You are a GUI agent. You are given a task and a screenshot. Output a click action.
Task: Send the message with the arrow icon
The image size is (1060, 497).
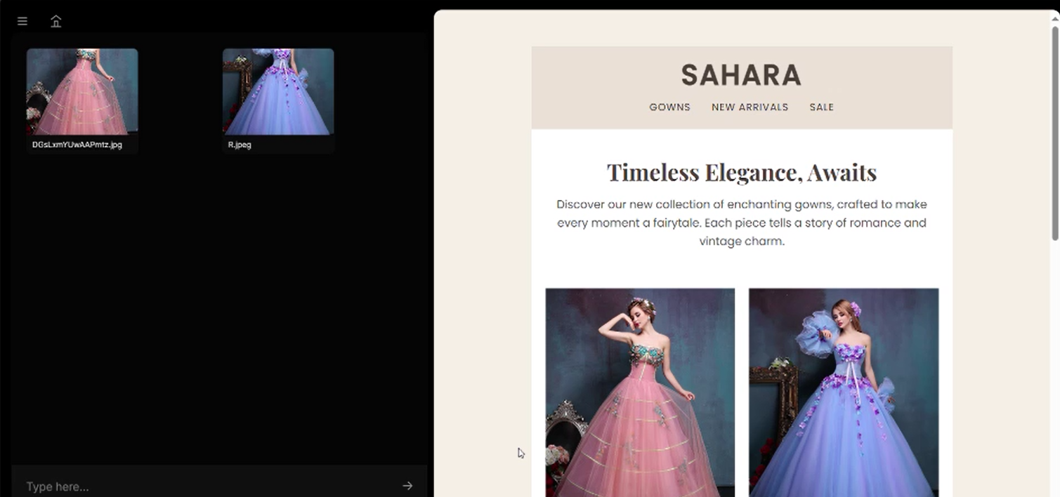[x=407, y=486]
